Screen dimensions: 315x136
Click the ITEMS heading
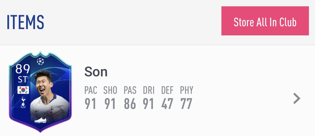(x=25, y=22)
